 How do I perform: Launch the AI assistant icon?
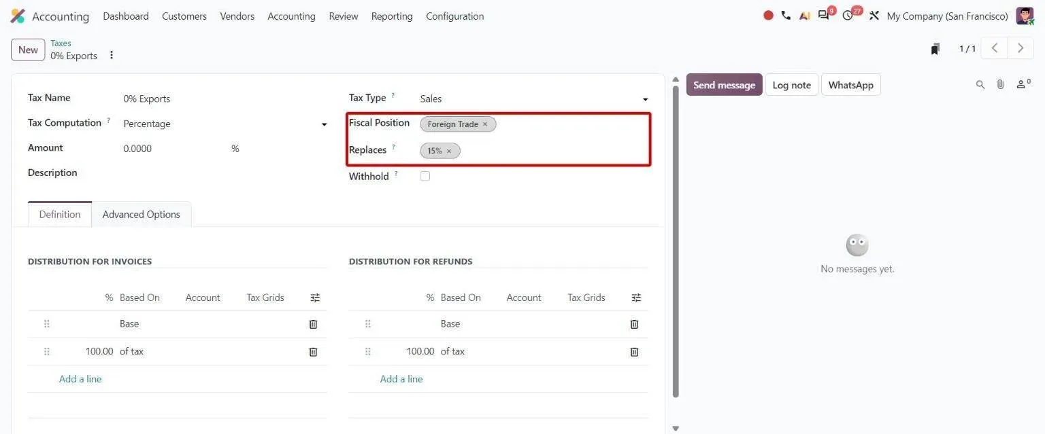point(805,15)
